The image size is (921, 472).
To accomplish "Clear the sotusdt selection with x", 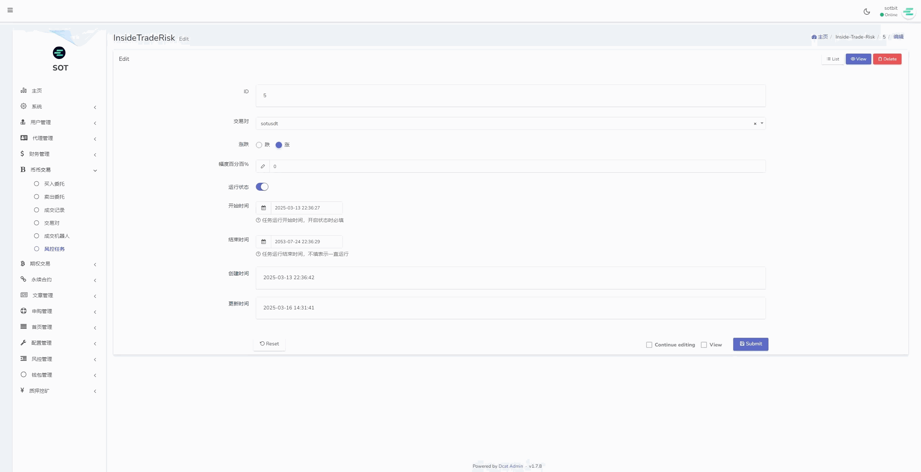I will pyautogui.click(x=755, y=124).
